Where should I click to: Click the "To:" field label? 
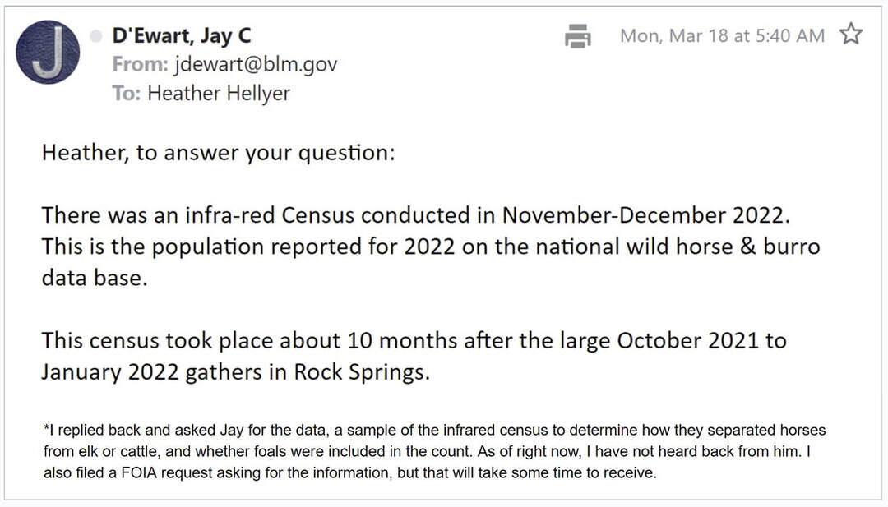127,94
